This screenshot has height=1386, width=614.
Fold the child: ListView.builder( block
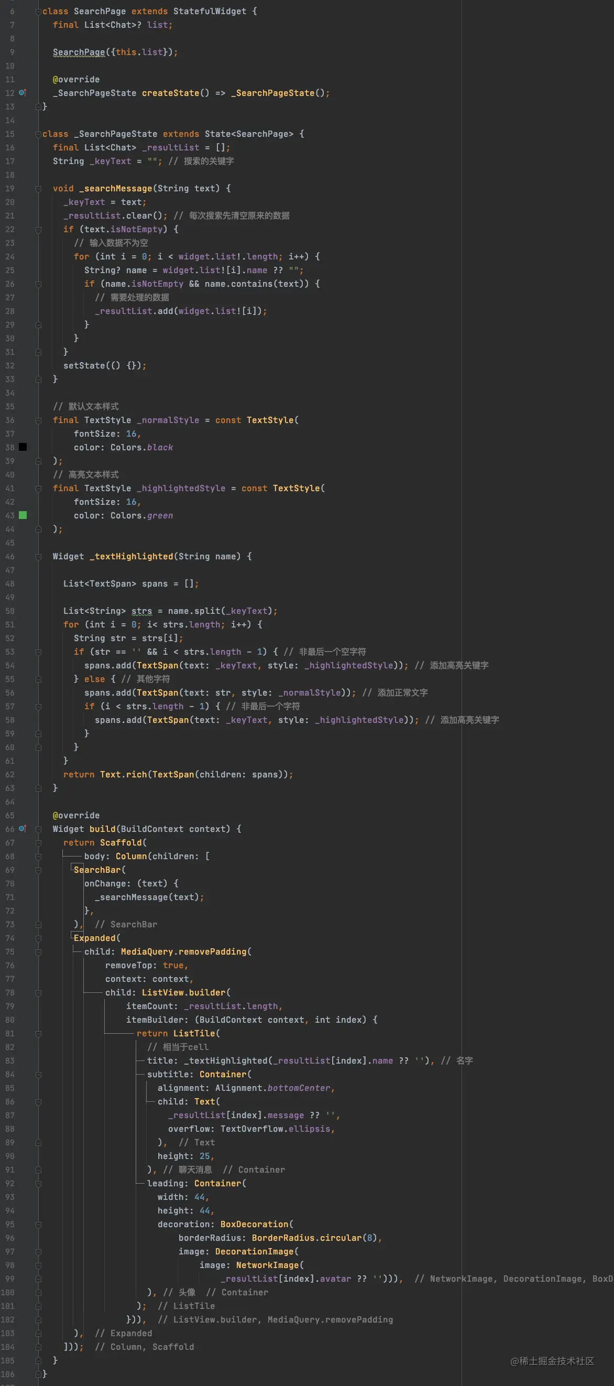38,992
